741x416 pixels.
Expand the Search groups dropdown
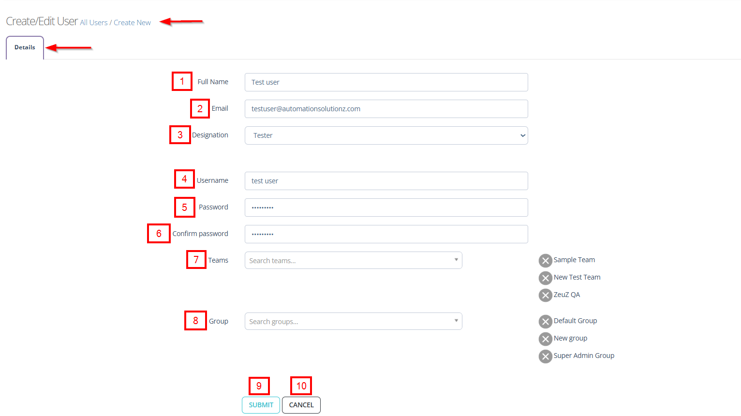[353, 321]
